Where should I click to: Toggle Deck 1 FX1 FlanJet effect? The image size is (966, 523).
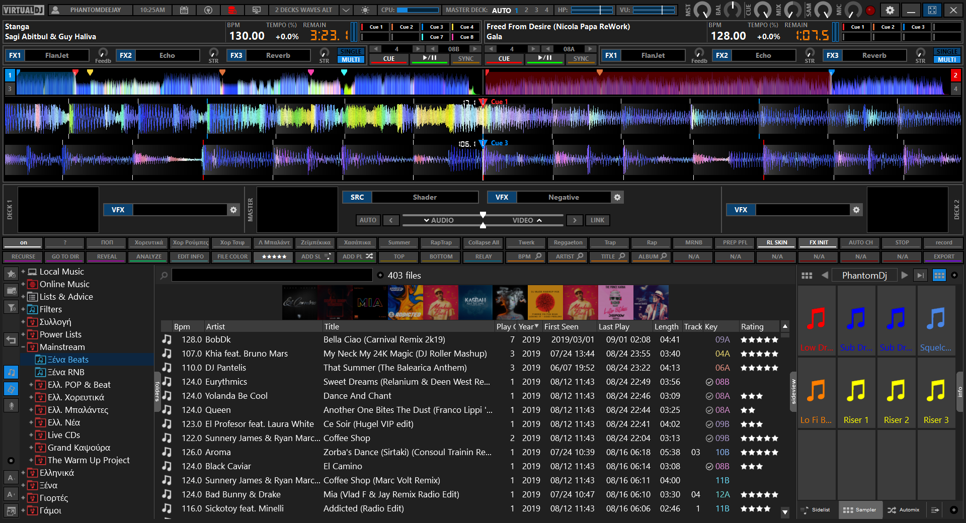[x=15, y=55]
